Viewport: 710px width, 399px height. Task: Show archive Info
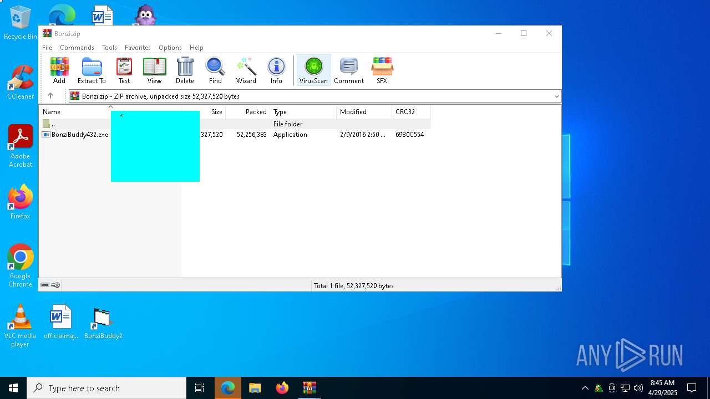[276, 70]
